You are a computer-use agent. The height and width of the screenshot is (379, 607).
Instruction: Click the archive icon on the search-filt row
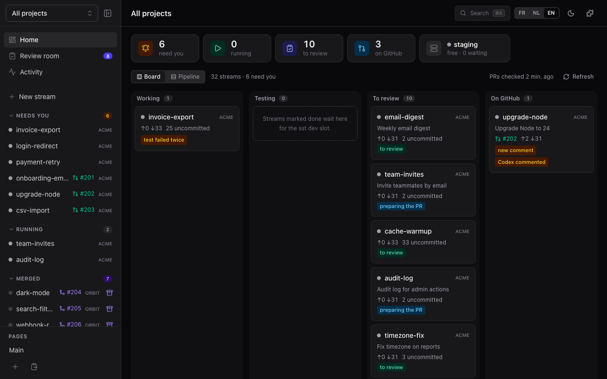pos(109,309)
